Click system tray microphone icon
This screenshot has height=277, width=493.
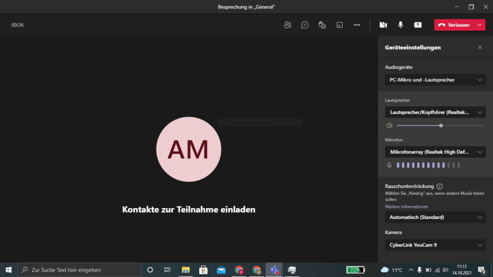[x=419, y=270]
